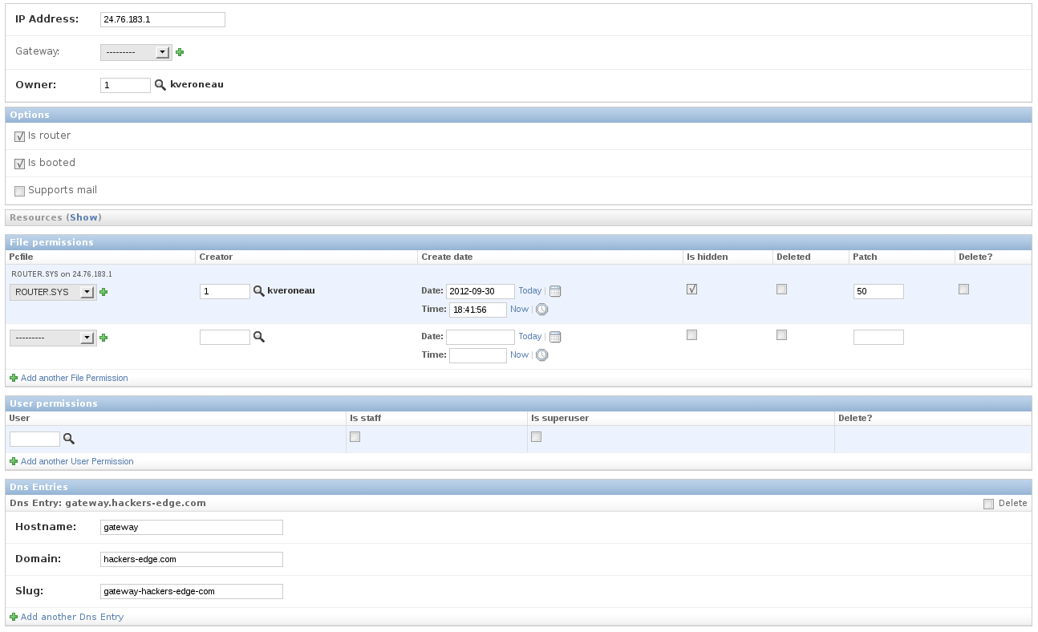Focus the Owner ID field
This screenshot has width=1038, height=632.
pos(125,85)
